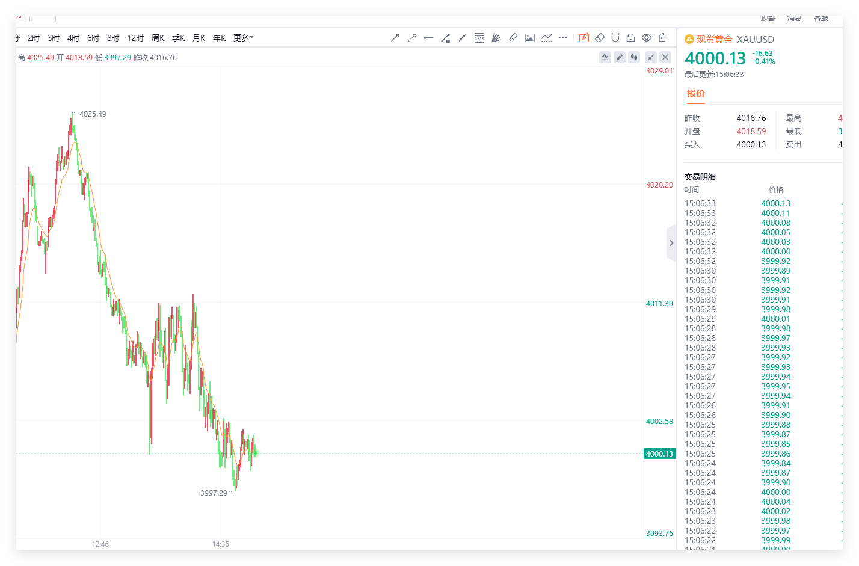Toggle the magnet snap mode
Viewport: 859px width, 566px height.
(615, 38)
